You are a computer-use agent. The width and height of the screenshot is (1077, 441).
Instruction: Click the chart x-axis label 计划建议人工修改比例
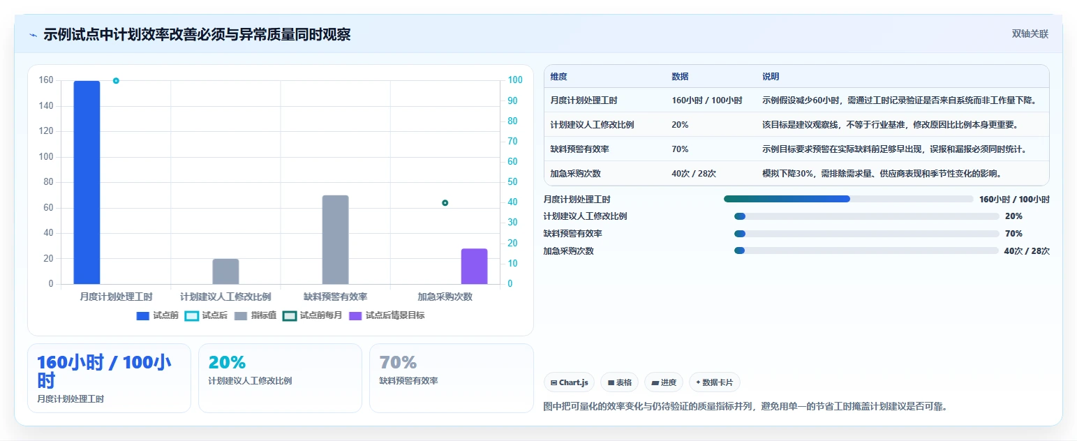coord(225,297)
